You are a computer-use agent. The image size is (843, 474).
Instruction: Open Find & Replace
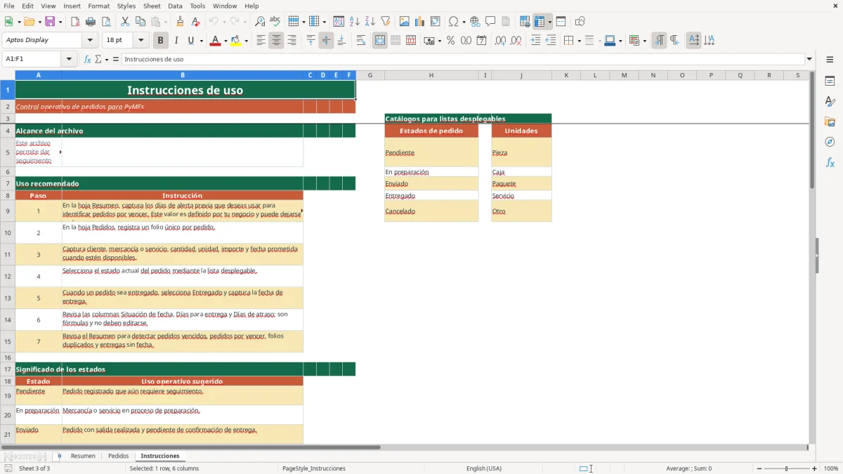[x=260, y=22]
